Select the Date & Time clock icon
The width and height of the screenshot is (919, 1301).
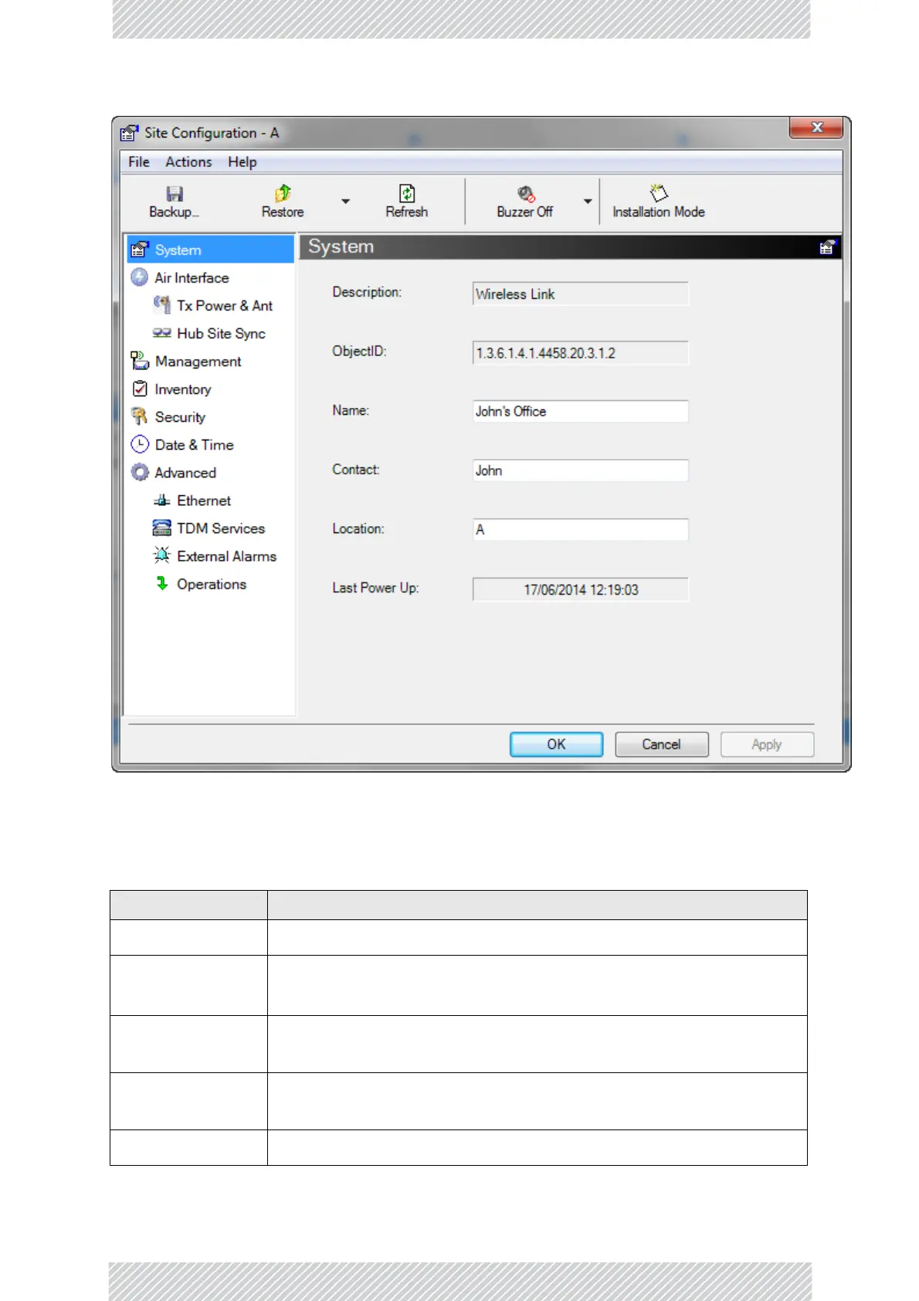coord(140,444)
